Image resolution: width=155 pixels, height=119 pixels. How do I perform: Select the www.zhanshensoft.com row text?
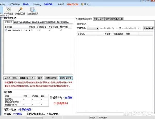pyautogui.click(x=18, y=30)
